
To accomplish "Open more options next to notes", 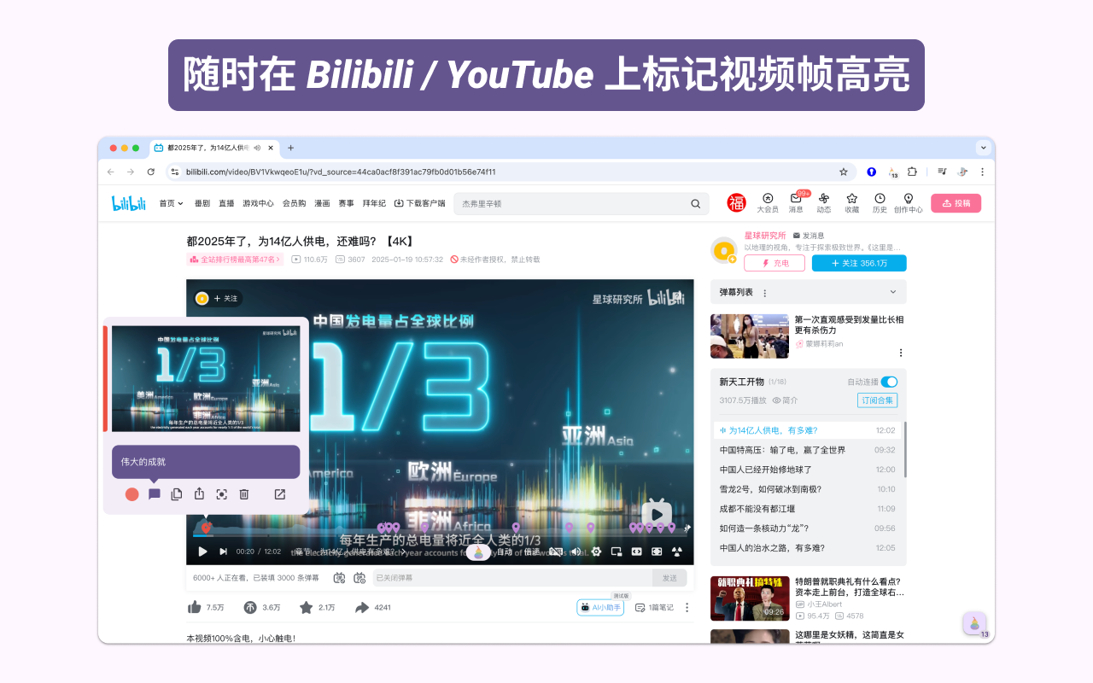I will (687, 607).
